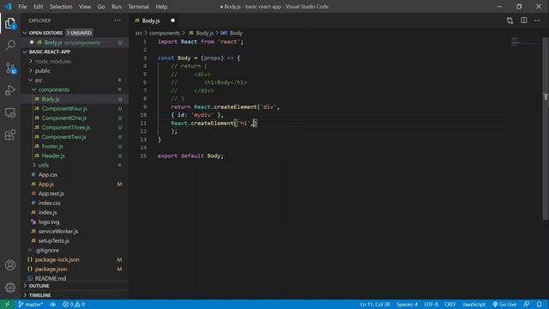Open ComponentTwo.js in the file tree

coord(63,137)
